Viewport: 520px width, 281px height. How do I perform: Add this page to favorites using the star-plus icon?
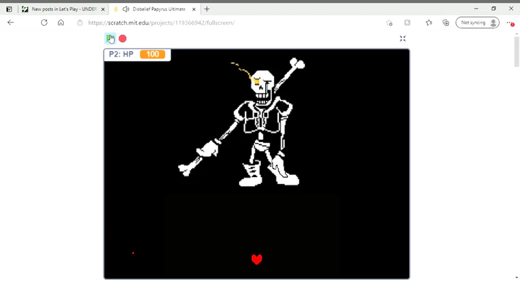point(389,23)
